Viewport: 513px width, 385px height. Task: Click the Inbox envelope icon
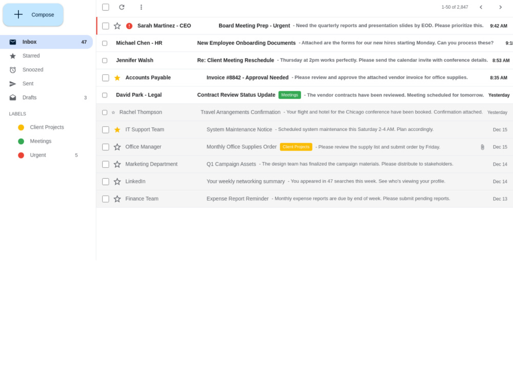coord(13,42)
